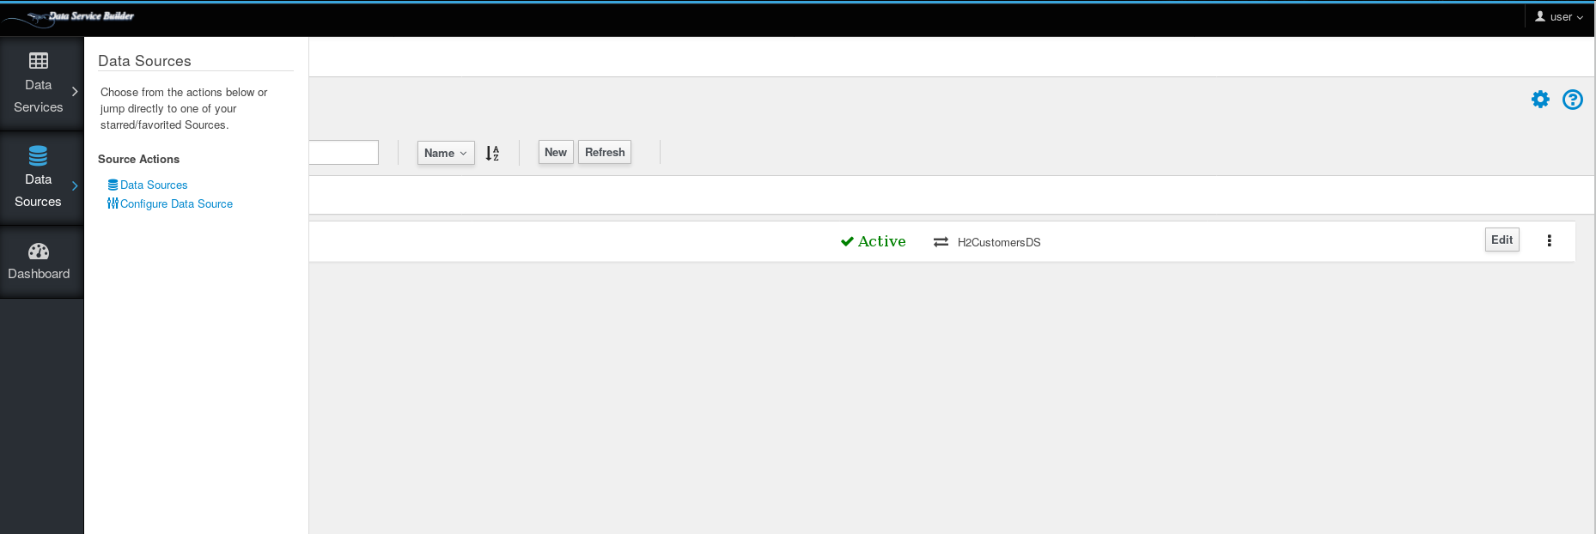Click Edit for H2CustomersDS
This screenshot has height=534, width=1596.
pyautogui.click(x=1502, y=240)
